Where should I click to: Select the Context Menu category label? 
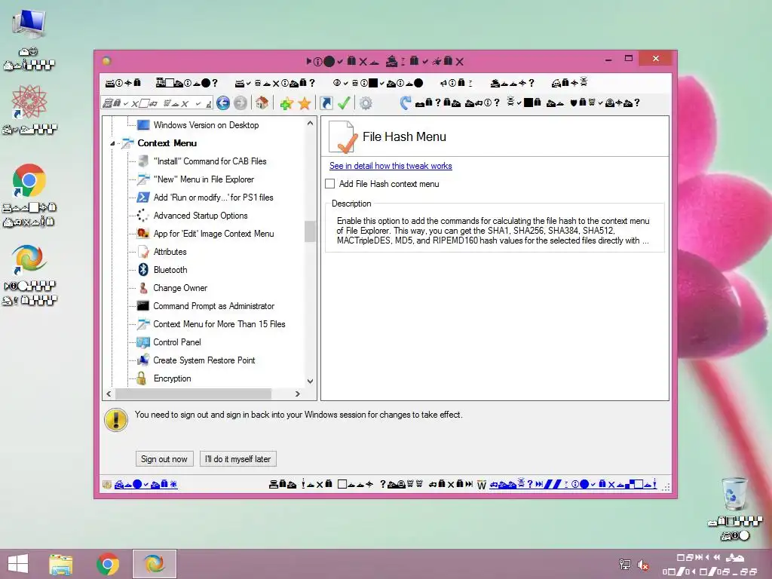pos(167,143)
